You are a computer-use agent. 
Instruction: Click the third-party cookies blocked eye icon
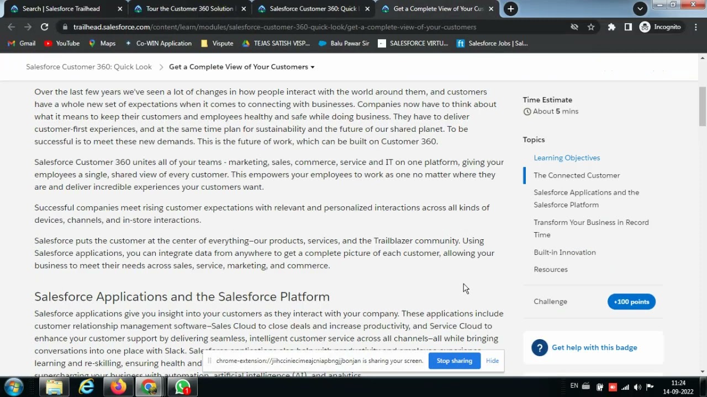[x=574, y=27]
